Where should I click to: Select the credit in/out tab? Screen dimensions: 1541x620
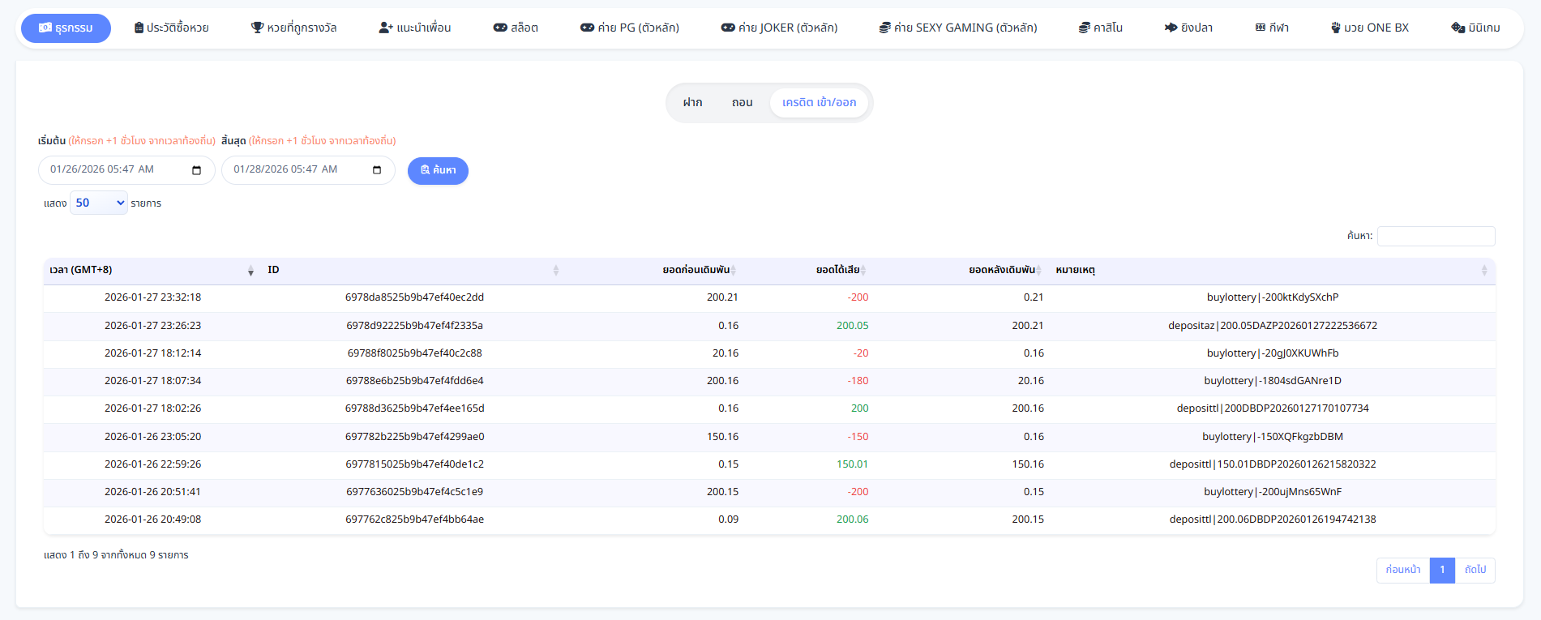pos(819,103)
